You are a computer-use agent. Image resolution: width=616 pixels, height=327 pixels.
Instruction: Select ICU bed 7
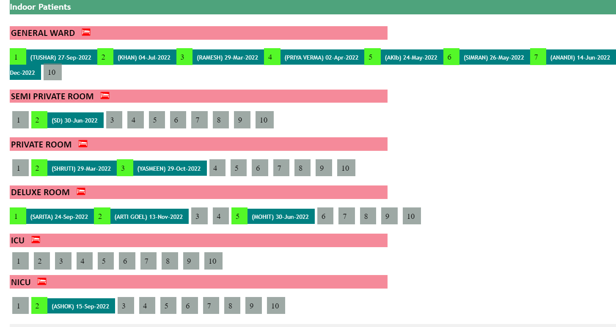148,261
